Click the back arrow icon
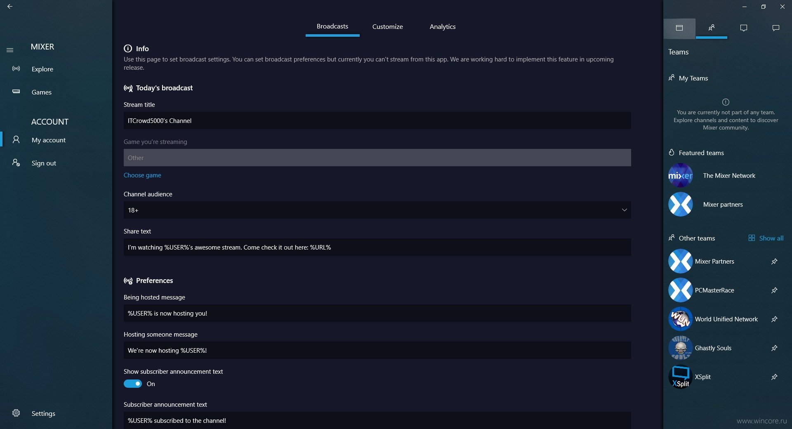Viewport: 792px width, 429px height. pyautogui.click(x=10, y=7)
